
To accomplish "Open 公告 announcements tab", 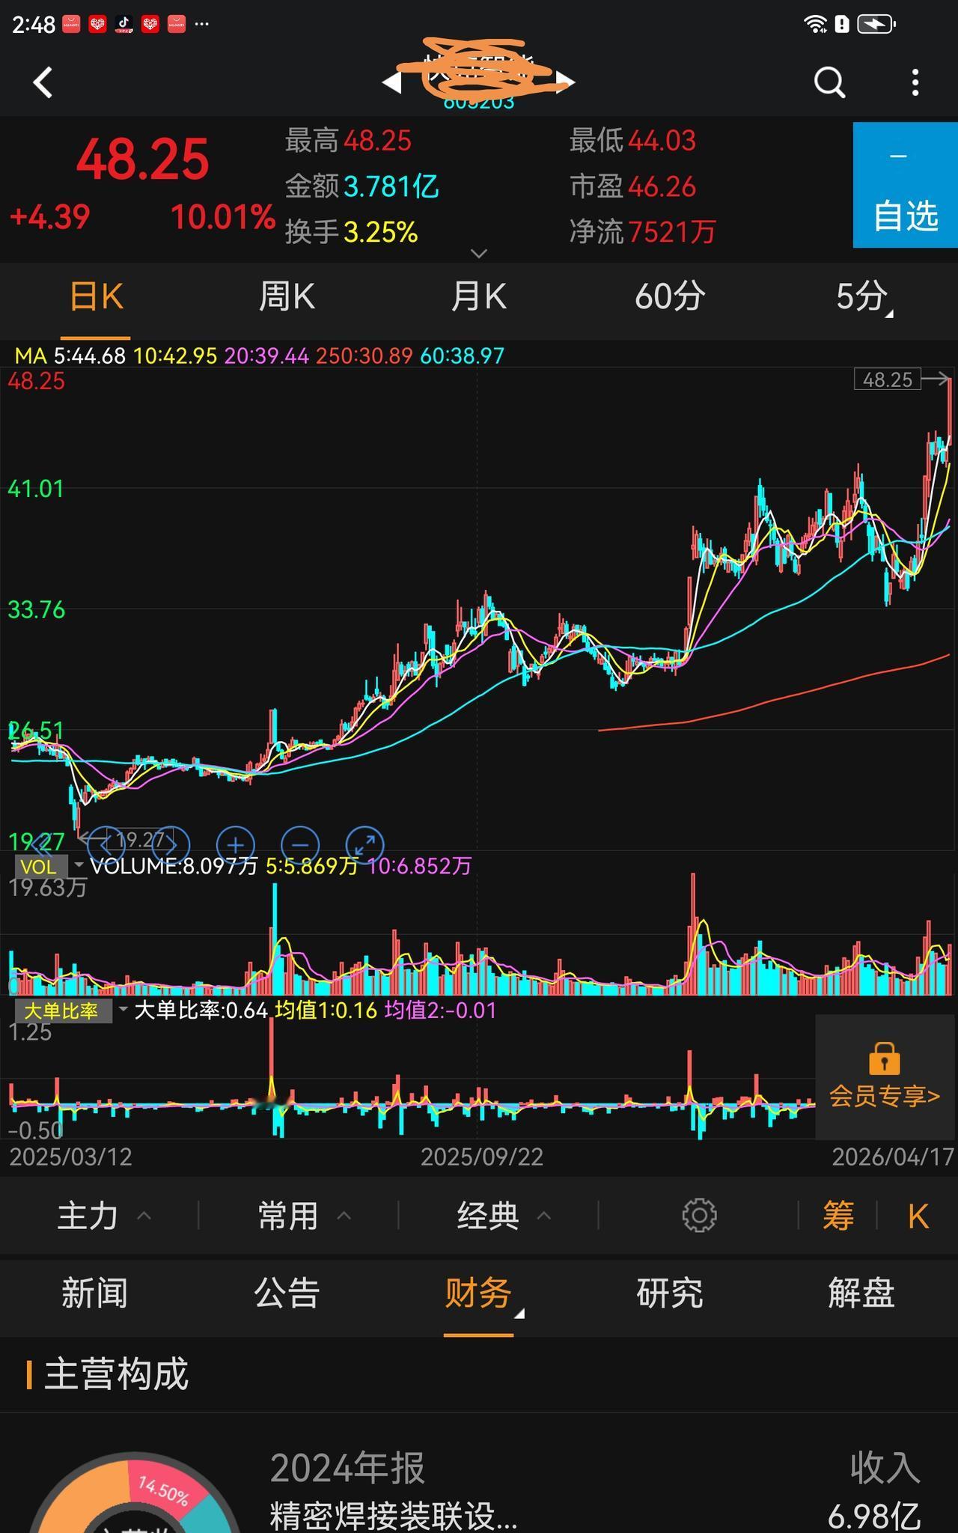I will point(287,1293).
